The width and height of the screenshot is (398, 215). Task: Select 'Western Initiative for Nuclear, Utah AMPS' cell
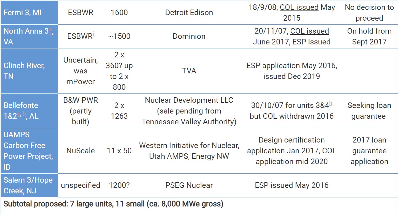click(189, 151)
